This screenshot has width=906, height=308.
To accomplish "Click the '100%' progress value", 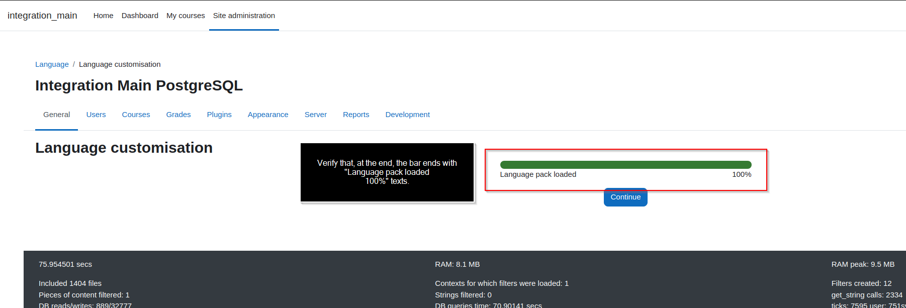I will point(742,174).
